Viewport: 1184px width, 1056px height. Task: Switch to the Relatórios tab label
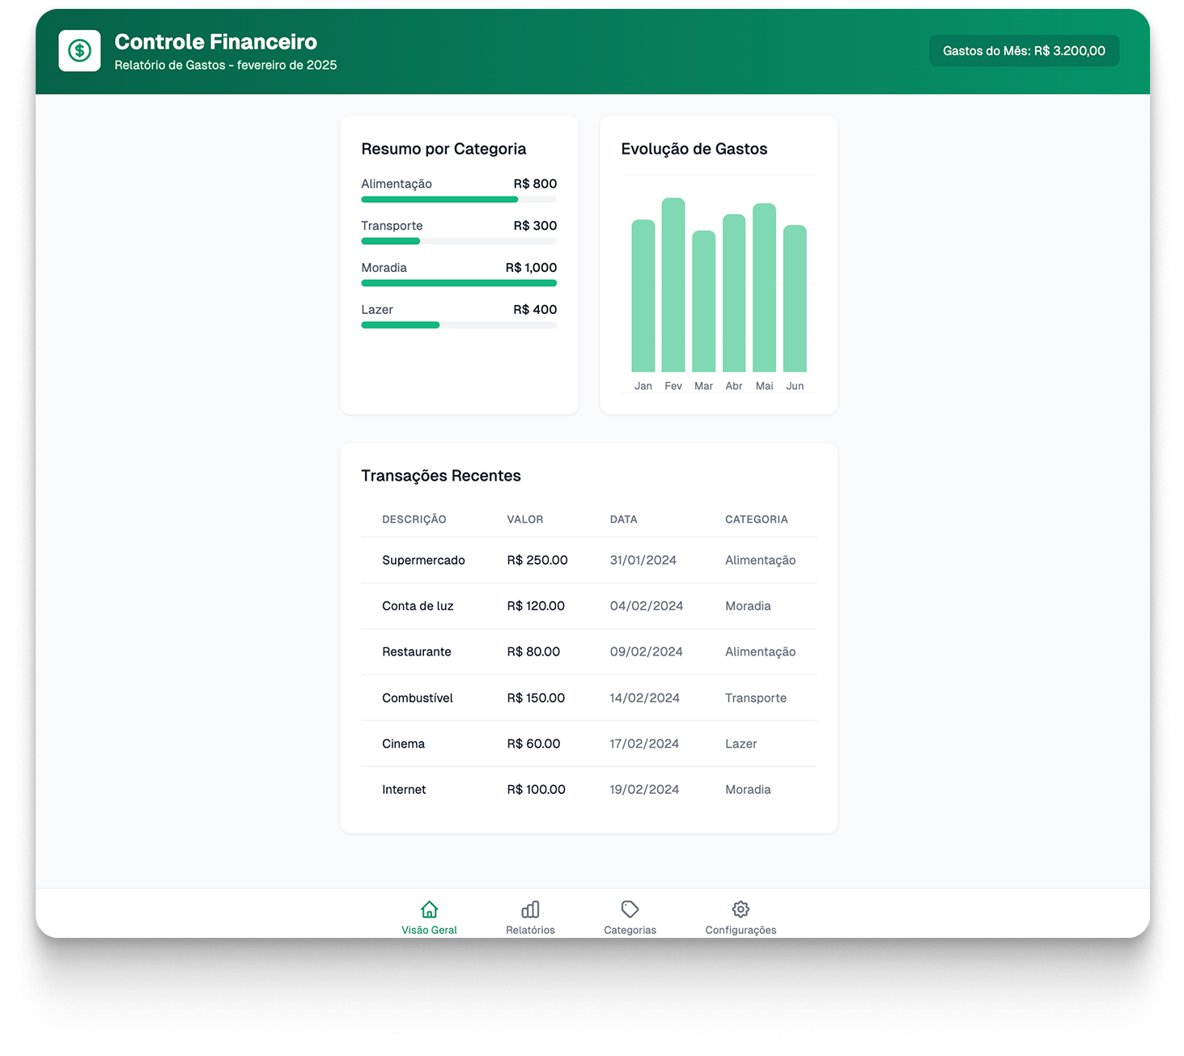coord(530,930)
